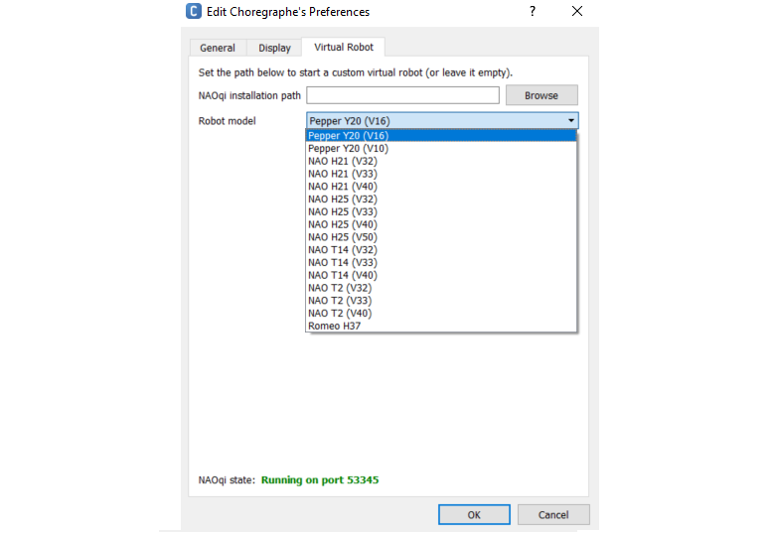Select the Virtual Robot tab
Viewport: 775px width, 534px height.
(x=344, y=47)
